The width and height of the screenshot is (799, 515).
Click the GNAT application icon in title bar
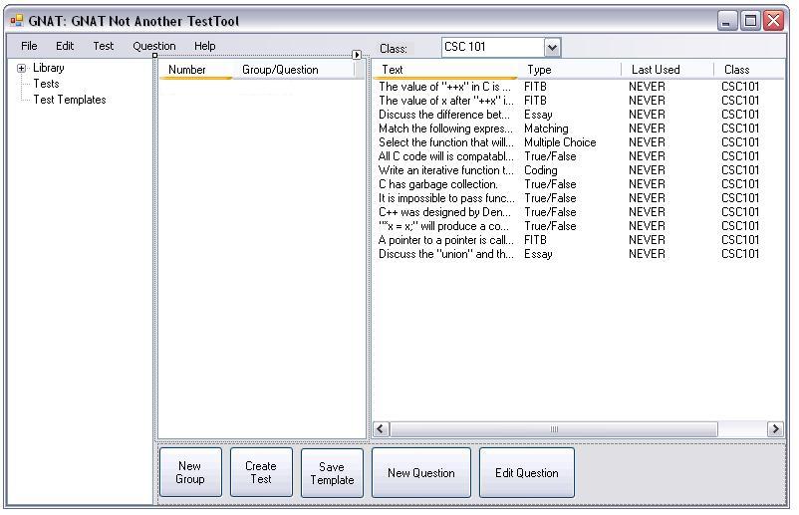click(16, 20)
